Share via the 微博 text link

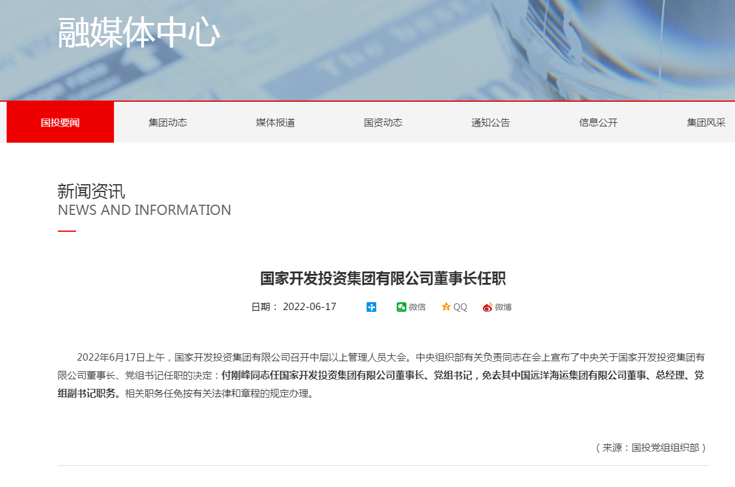point(503,307)
